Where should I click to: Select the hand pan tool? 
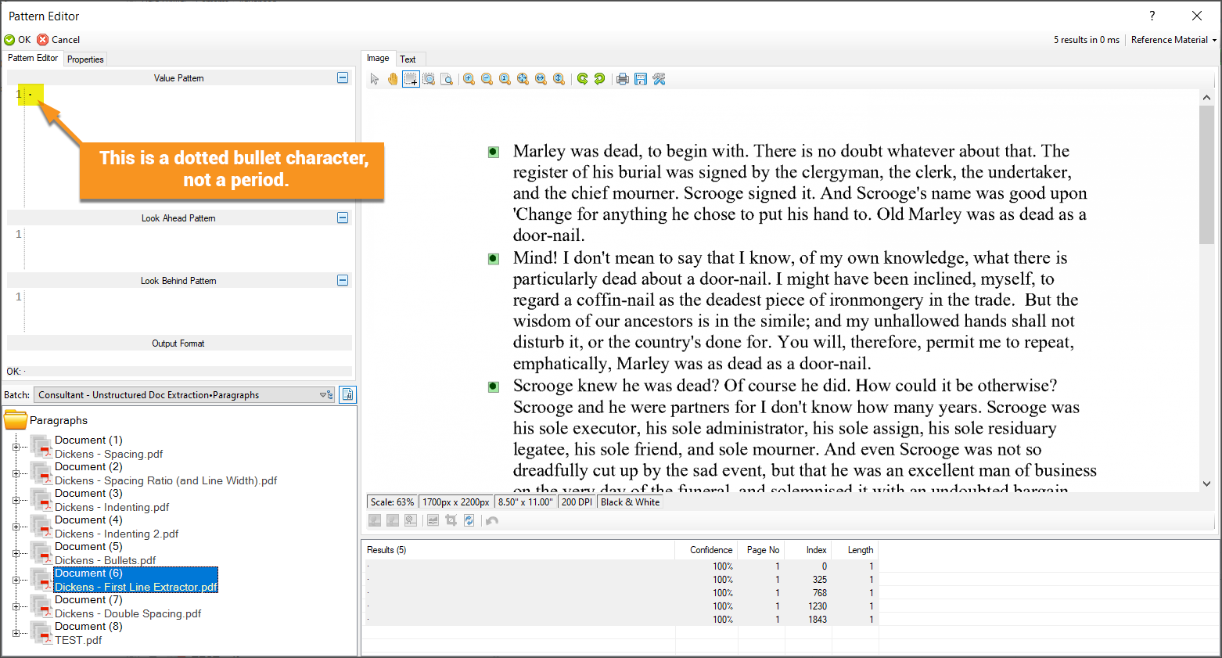[x=393, y=79]
